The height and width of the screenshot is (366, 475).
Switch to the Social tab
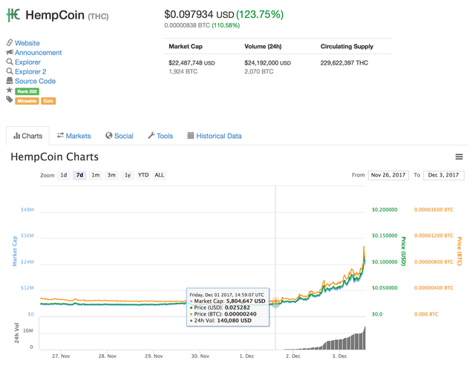point(119,136)
